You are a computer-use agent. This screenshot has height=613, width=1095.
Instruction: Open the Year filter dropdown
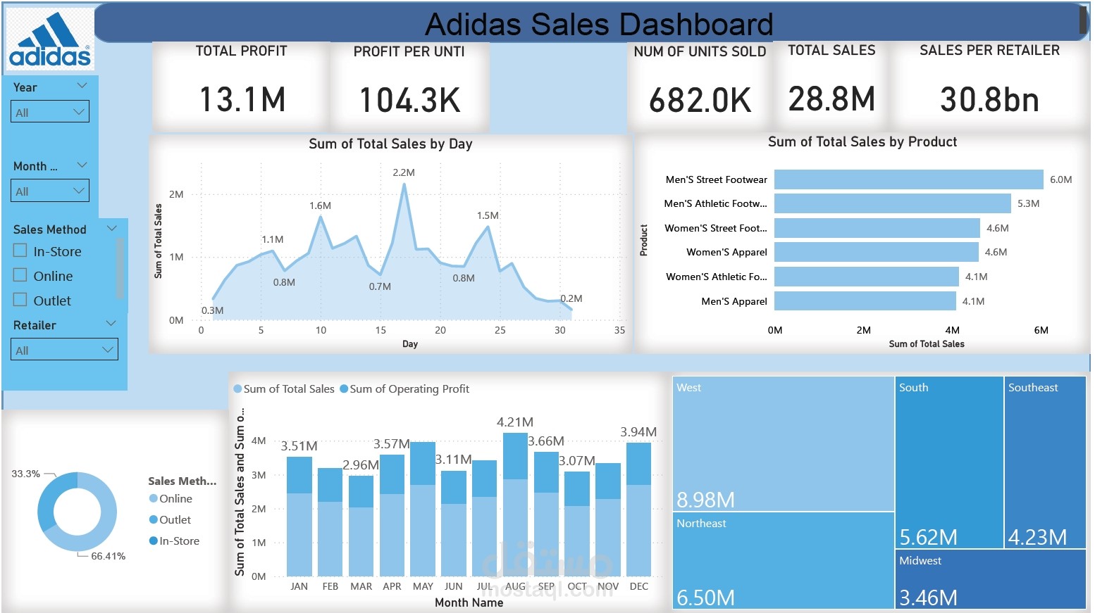coord(80,111)
